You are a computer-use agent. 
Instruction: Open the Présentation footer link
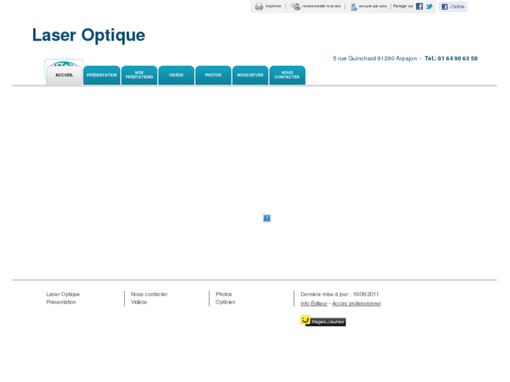[61, 302]
